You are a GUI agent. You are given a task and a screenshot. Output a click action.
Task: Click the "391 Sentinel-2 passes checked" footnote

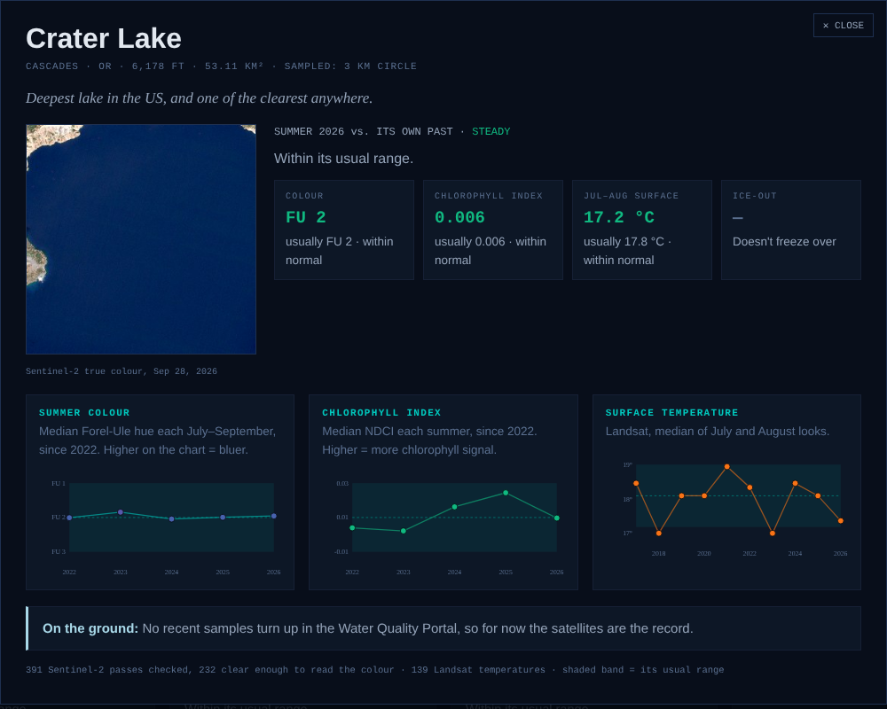coord(109,670)
